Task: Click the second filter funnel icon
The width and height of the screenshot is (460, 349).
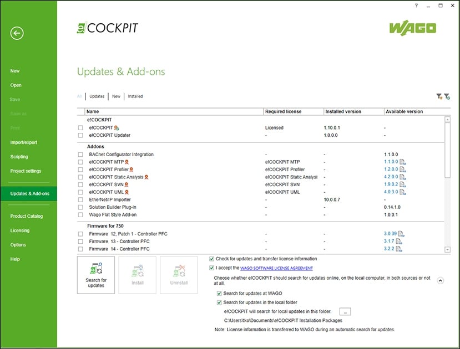Action: [447, 96]
